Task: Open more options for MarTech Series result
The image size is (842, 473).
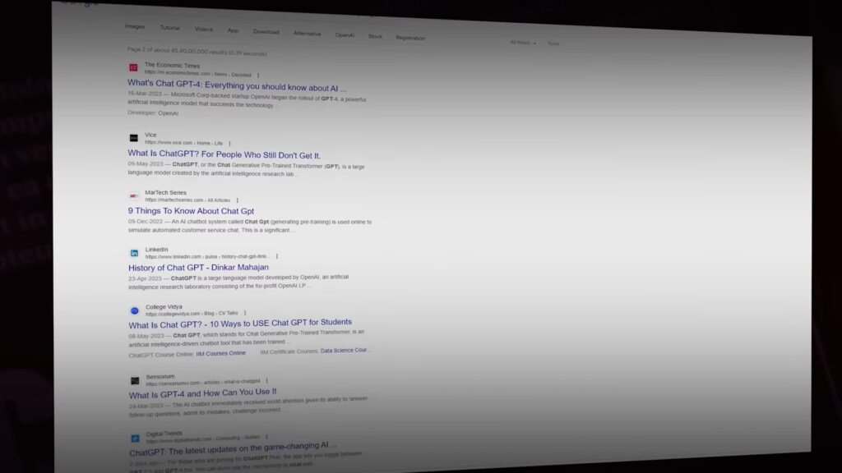Action: [x=238, y=200]
